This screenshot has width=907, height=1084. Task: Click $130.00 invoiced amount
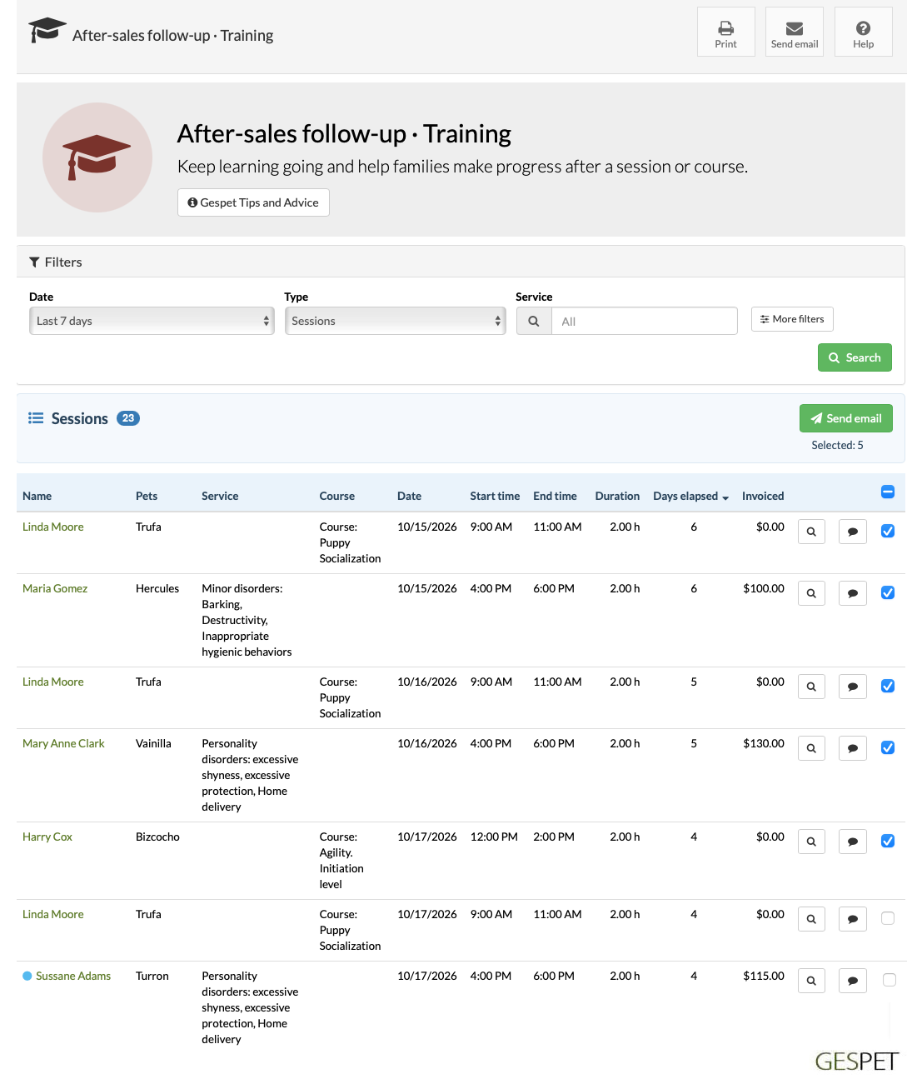tap(764, 743)
